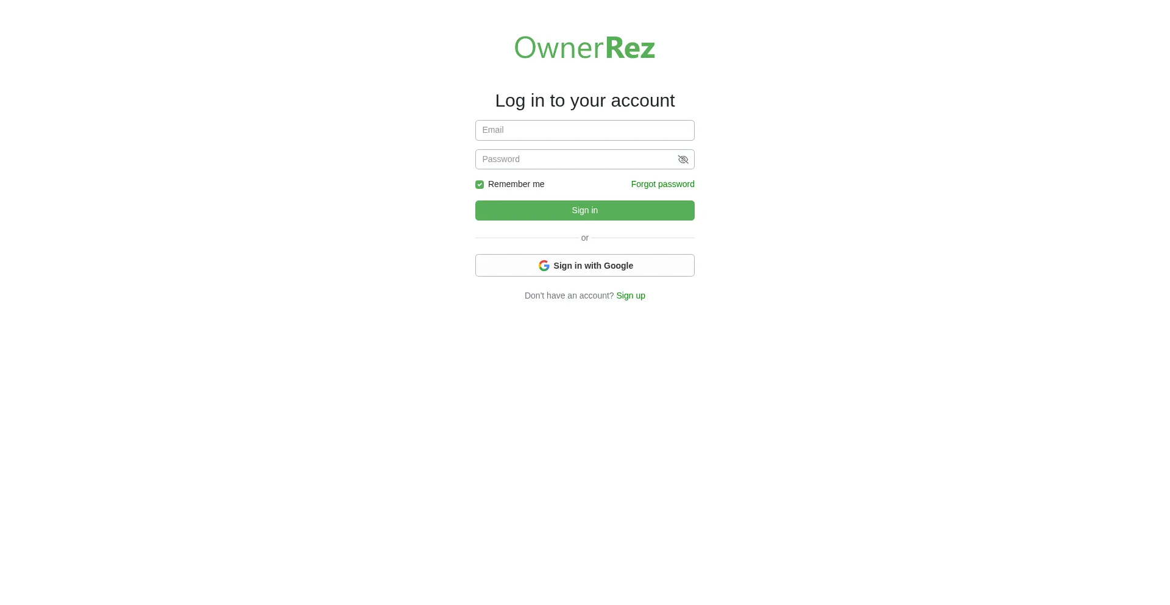Submit with the green Sign in button
1170x605 pixels.
(x=585, y=210)
